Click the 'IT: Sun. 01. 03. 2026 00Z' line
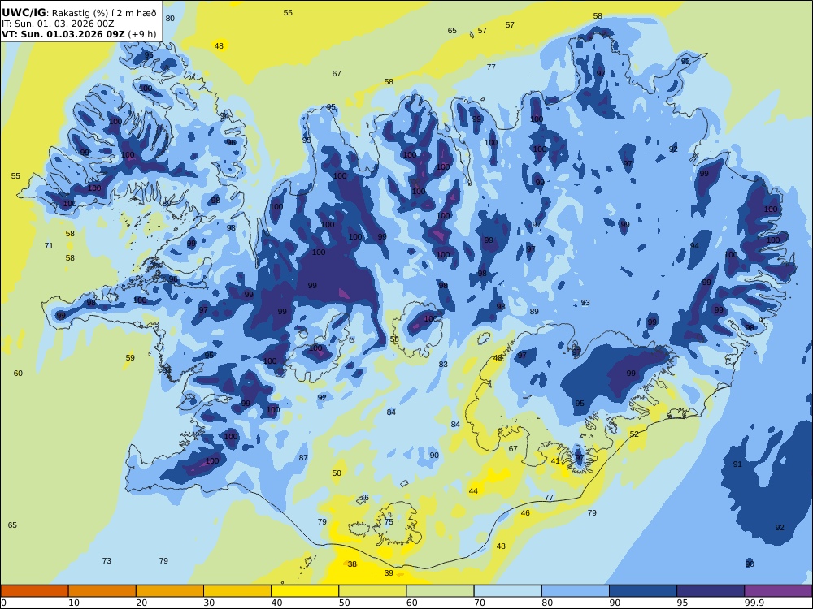This screenshot has height=609, width=813. point(58,24)
